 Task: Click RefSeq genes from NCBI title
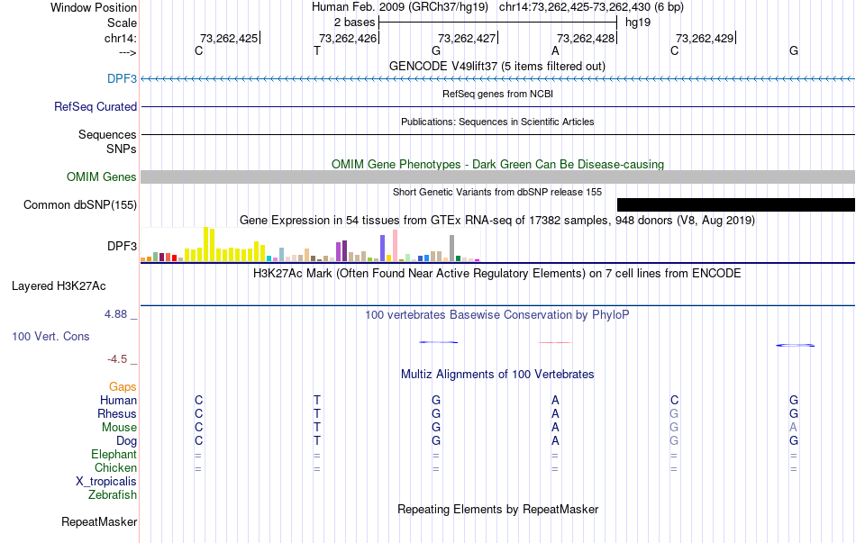pyautogui.click(x=498, y=94)
